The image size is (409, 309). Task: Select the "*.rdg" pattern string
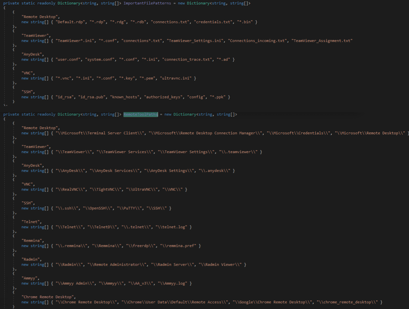click(x=118, y=22)
